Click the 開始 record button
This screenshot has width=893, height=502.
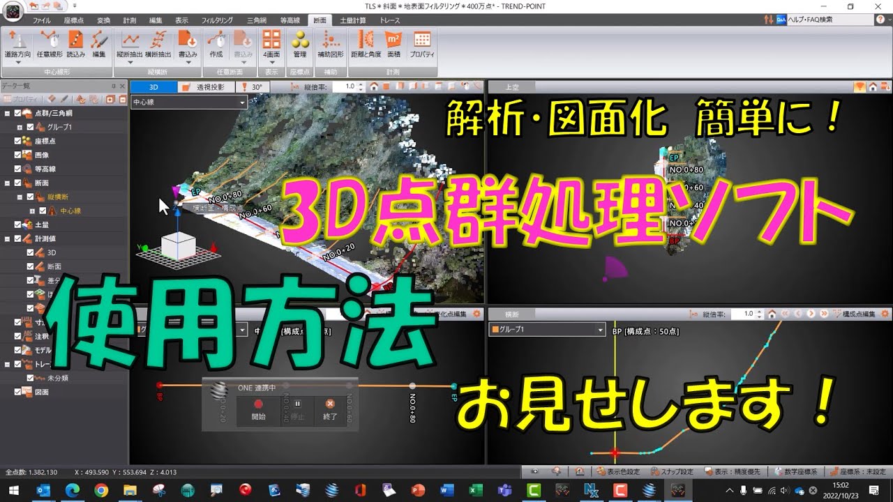pos(258,410)
